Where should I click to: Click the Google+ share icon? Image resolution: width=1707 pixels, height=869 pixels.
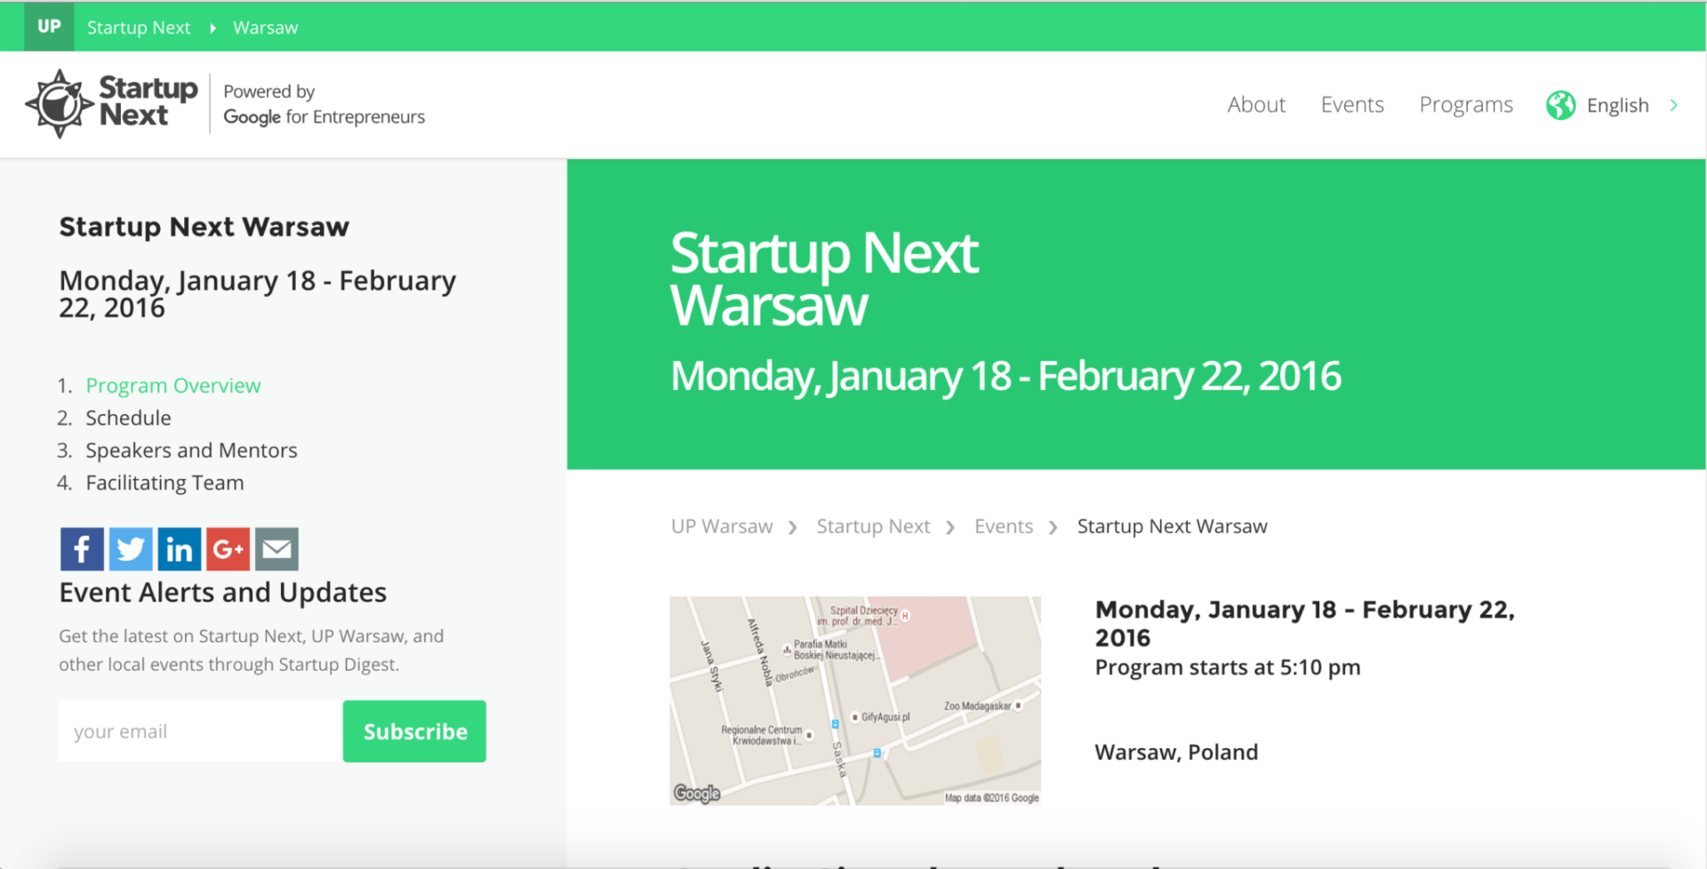coord(228,549)
